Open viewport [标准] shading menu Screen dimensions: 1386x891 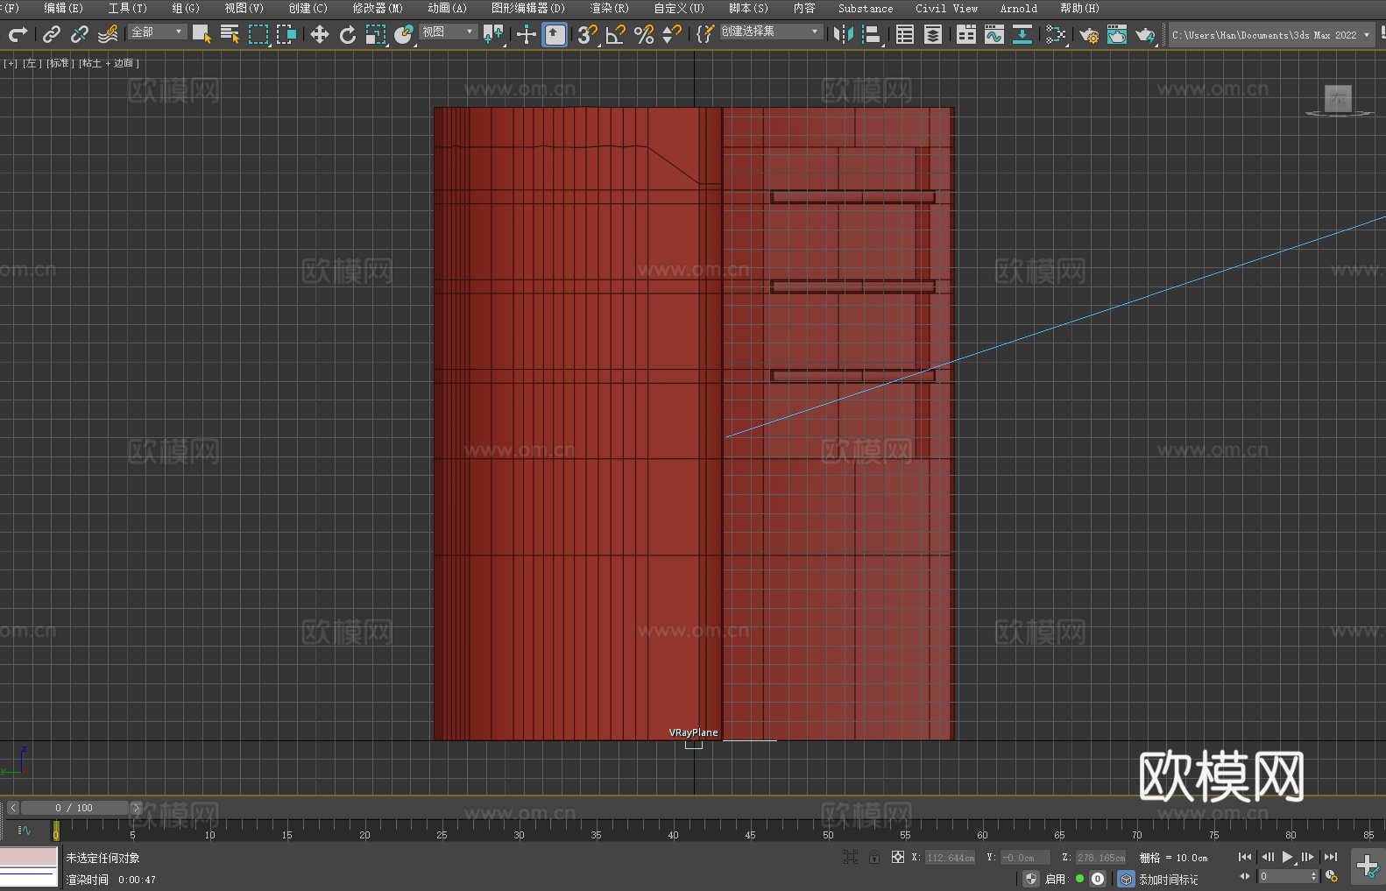coord(60,63)
